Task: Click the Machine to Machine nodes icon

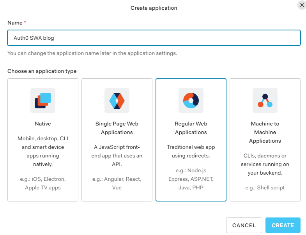Action: [265, 100]
